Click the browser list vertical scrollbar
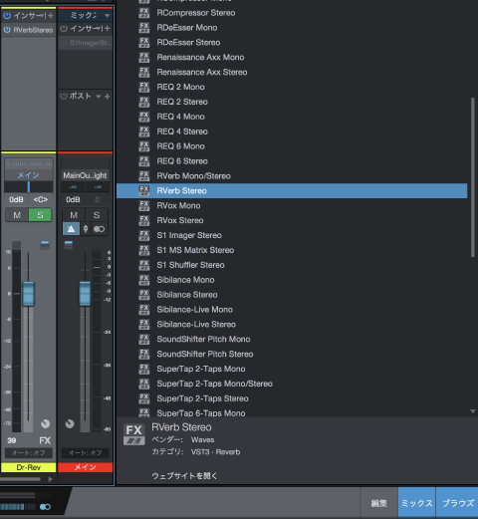Viewport: 478px width, 519px height. [473, 177]
